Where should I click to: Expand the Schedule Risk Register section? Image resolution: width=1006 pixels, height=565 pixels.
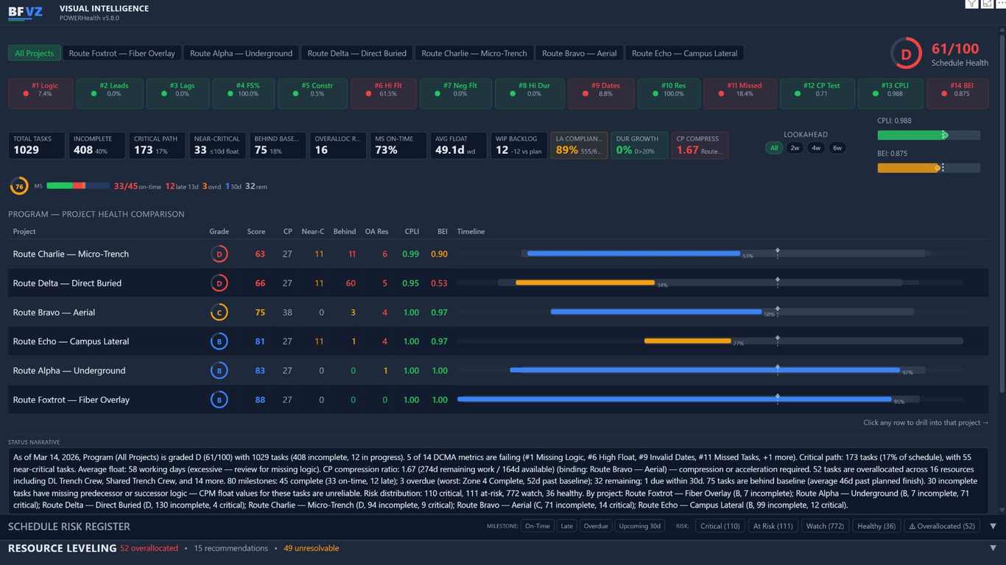click(x=70, y=526)
